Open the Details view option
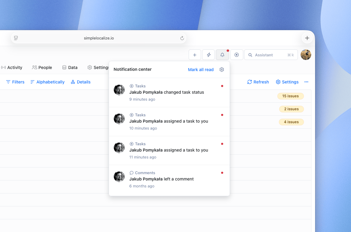351x232 pixels. tap(81, 82)
